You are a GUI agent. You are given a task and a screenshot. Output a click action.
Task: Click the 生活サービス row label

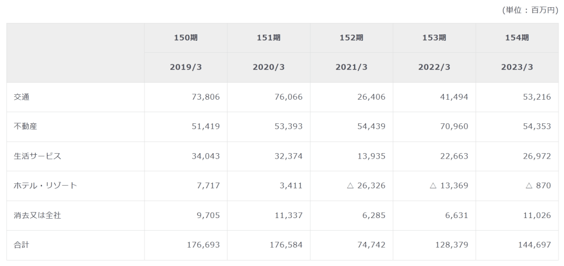click(x=37, y=156)
